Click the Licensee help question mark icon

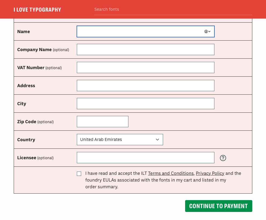click(x=223, y=158)
